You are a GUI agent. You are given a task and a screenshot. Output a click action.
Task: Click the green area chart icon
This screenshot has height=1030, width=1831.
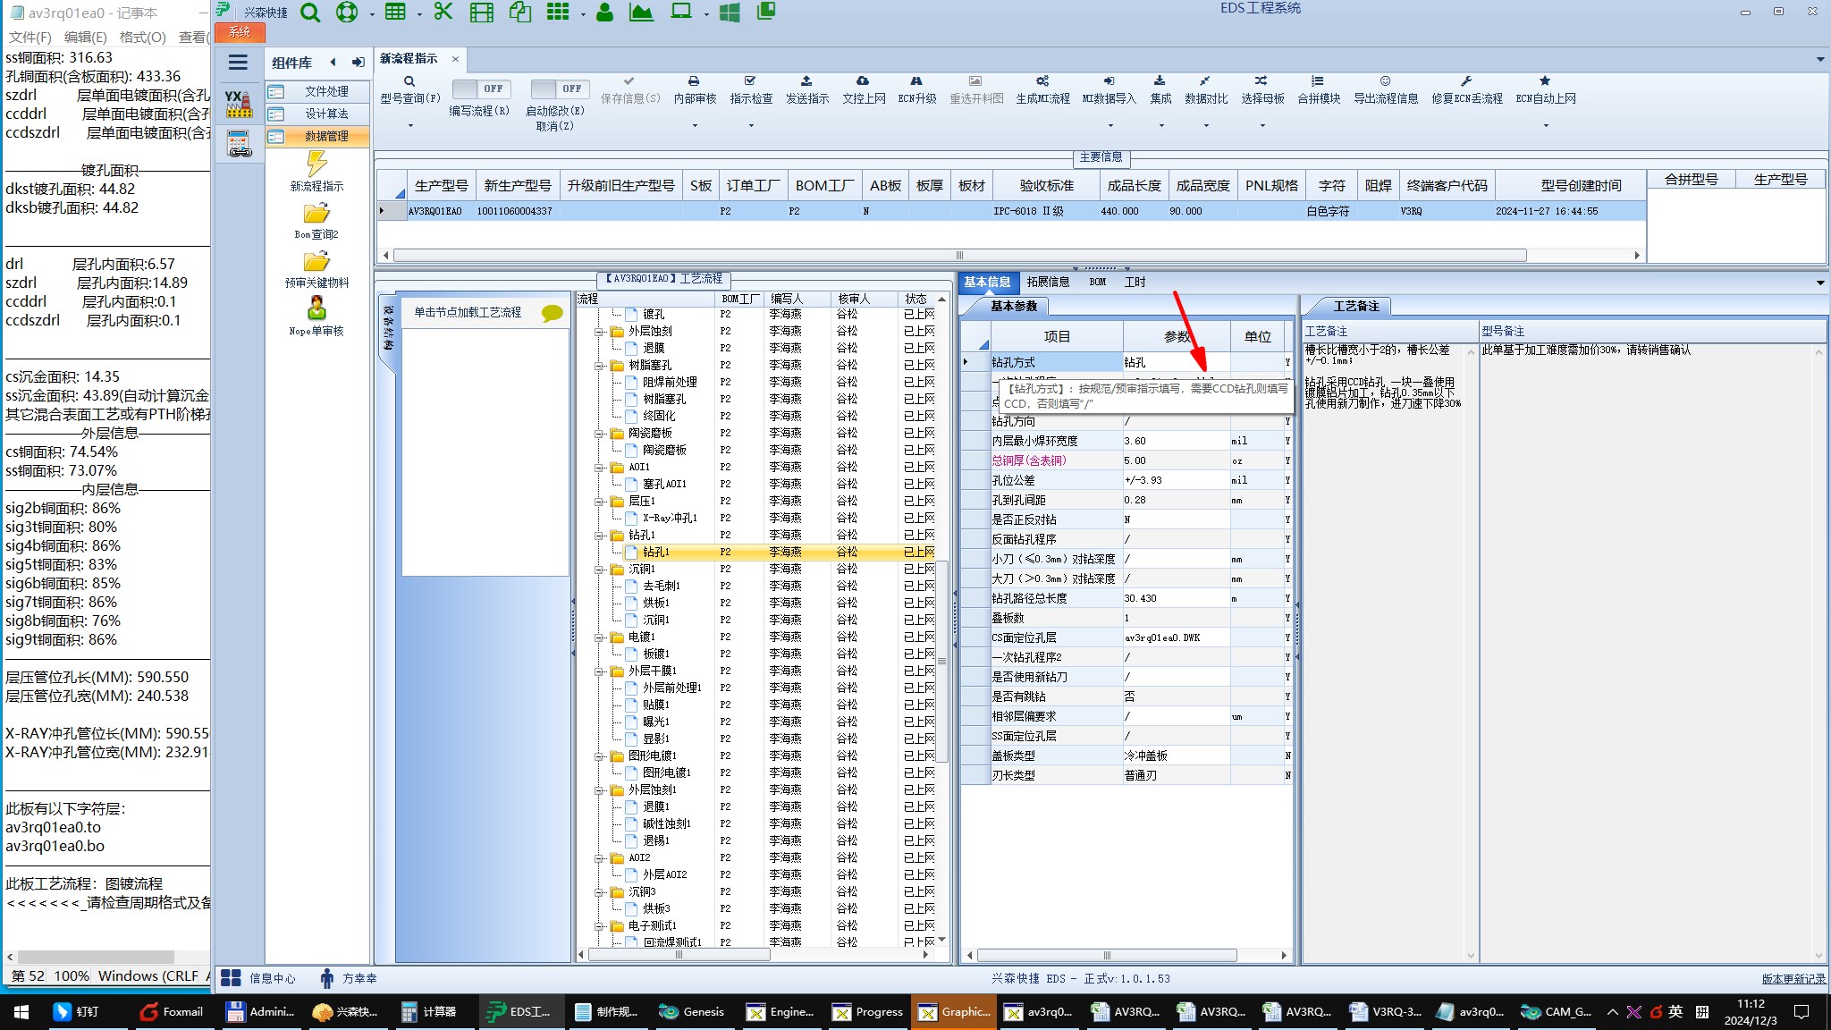pyautogui.click(x=641, y=13)
